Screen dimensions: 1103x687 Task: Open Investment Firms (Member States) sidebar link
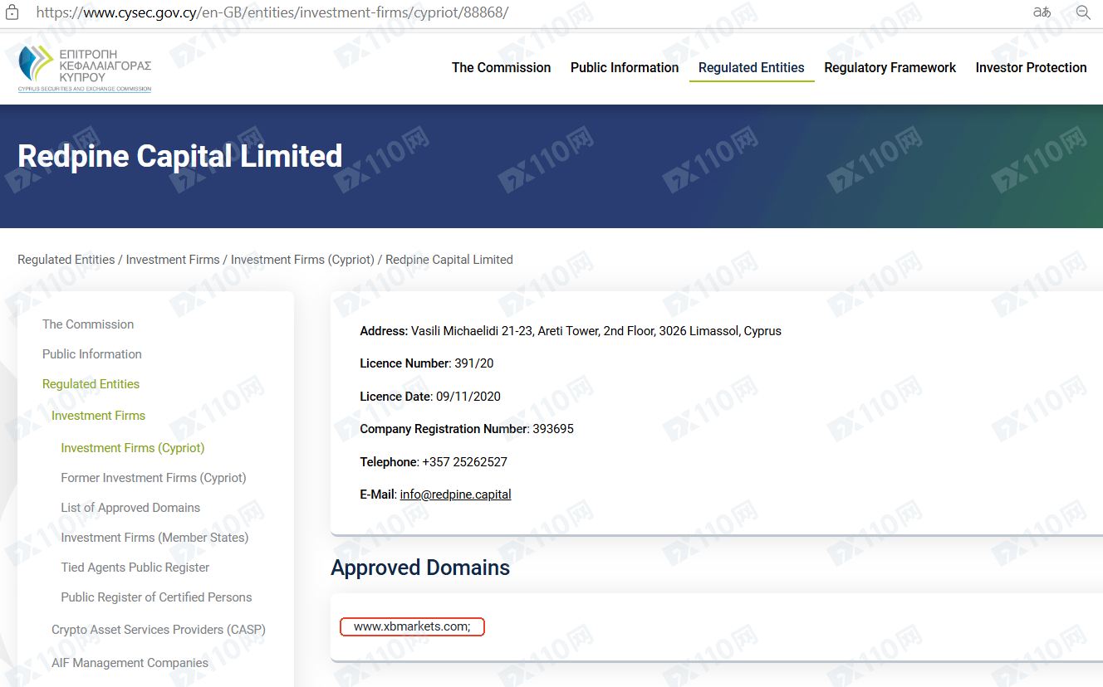point(154,538)
